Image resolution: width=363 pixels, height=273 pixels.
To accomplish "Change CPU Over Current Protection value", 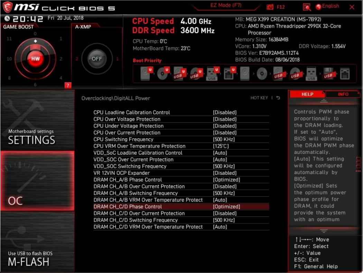I will [x=225, y=133].
